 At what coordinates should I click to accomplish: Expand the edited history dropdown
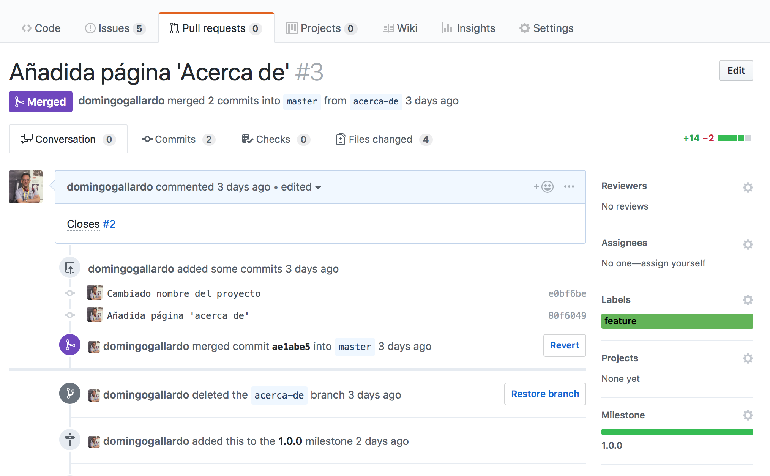coord(301,187)
